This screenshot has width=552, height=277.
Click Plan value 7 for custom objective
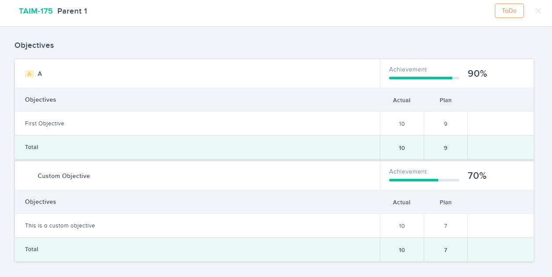445,226
